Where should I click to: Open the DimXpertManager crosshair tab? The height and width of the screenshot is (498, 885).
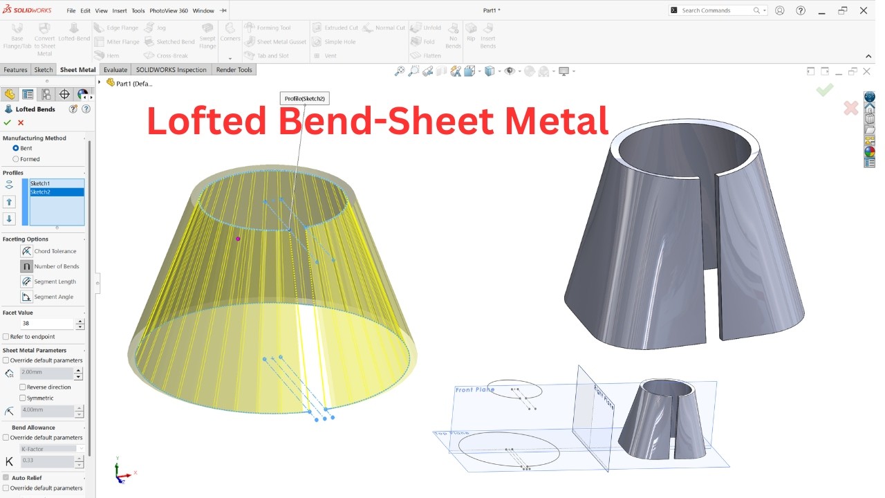click(64, 94)
